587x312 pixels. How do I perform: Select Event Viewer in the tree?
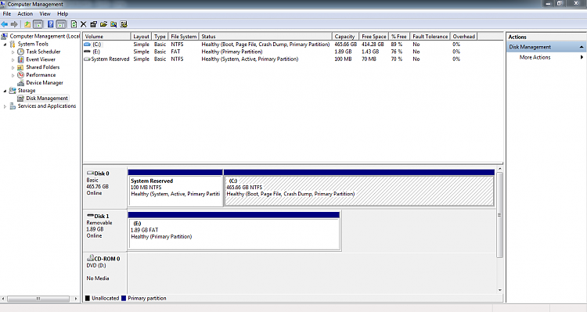tap(41, 59)
